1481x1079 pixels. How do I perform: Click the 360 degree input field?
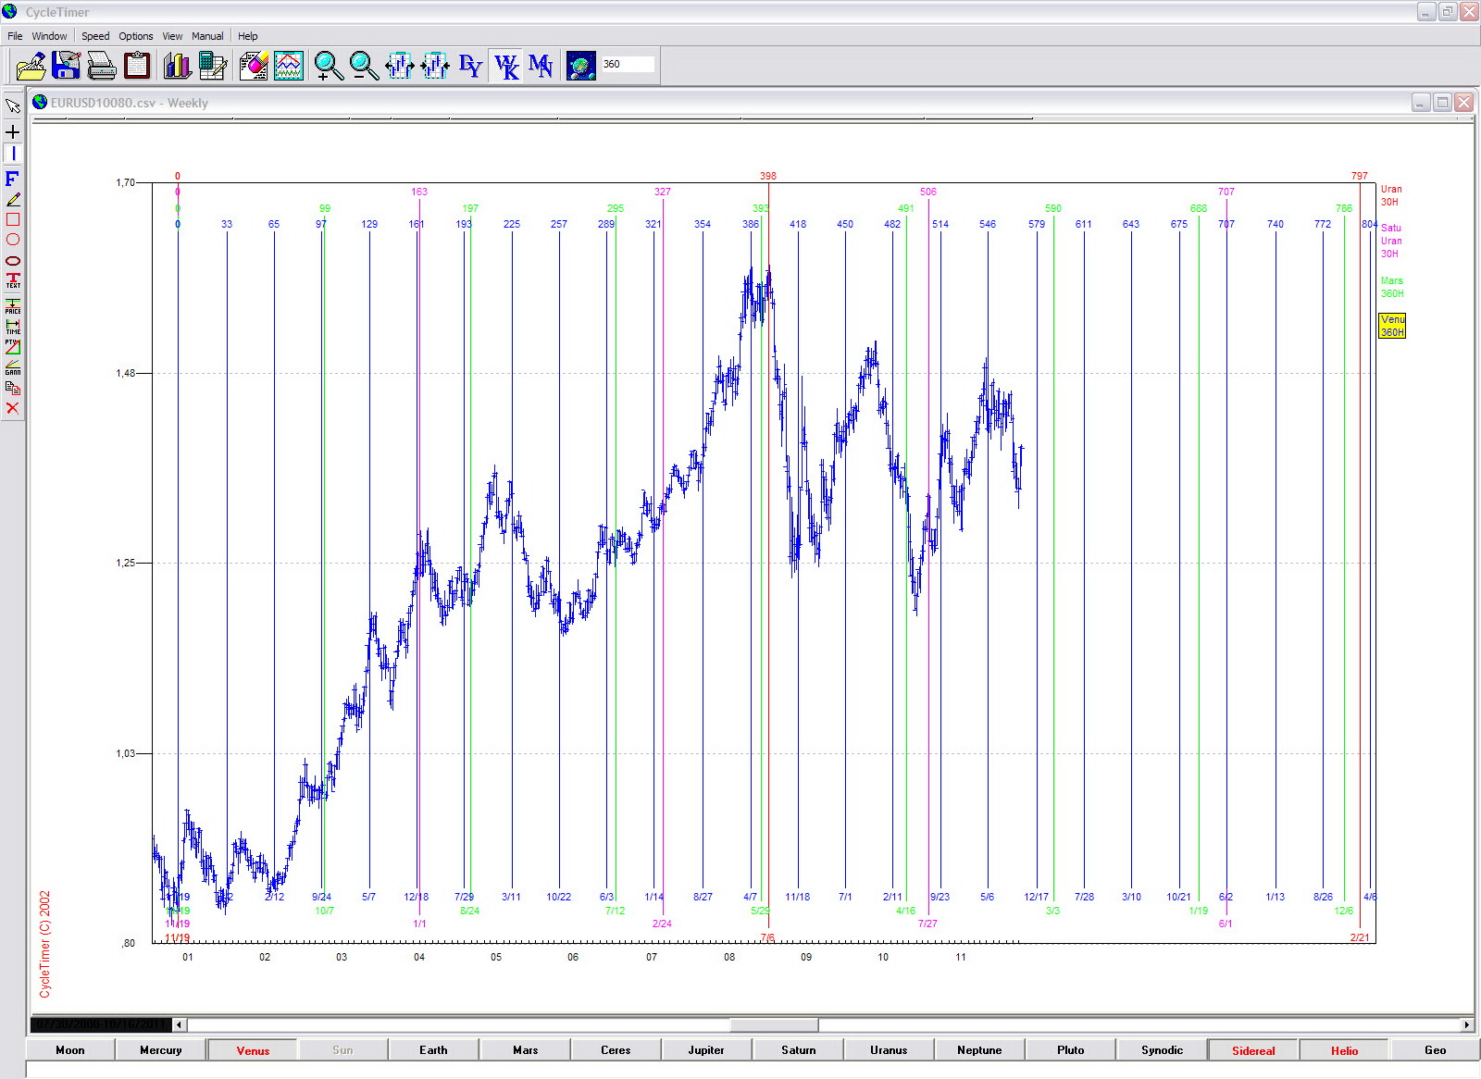tap(628, 64)
